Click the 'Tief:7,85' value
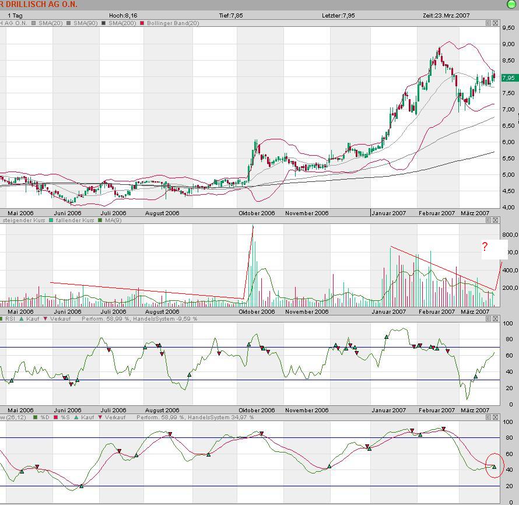This screenshot has height=505, width=519. tap(231, 16)
